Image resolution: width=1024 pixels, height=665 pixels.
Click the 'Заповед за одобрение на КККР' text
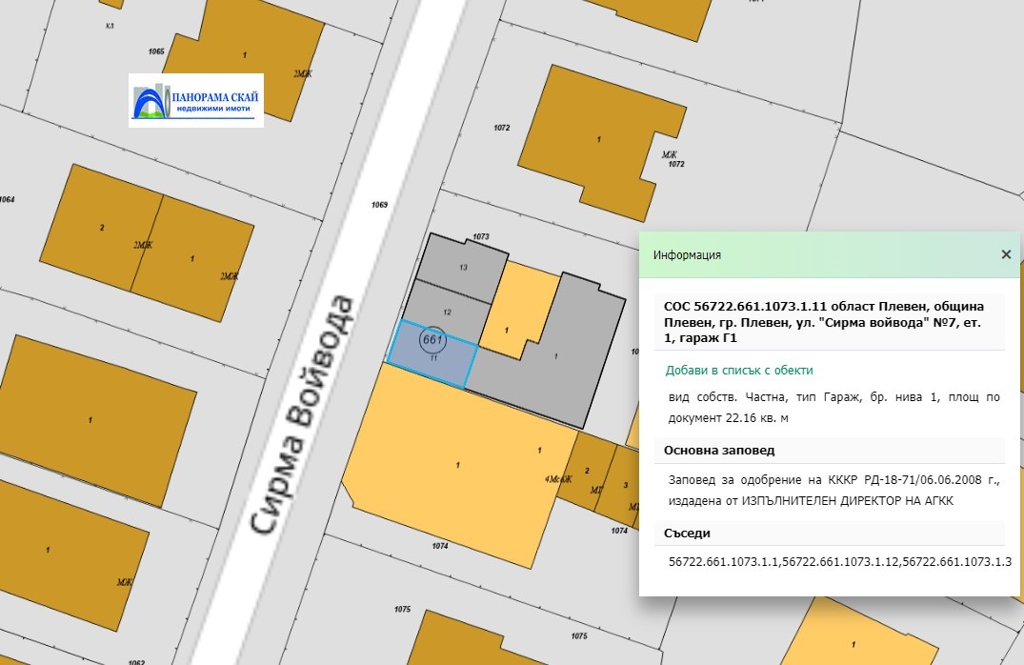click(833, 490)
